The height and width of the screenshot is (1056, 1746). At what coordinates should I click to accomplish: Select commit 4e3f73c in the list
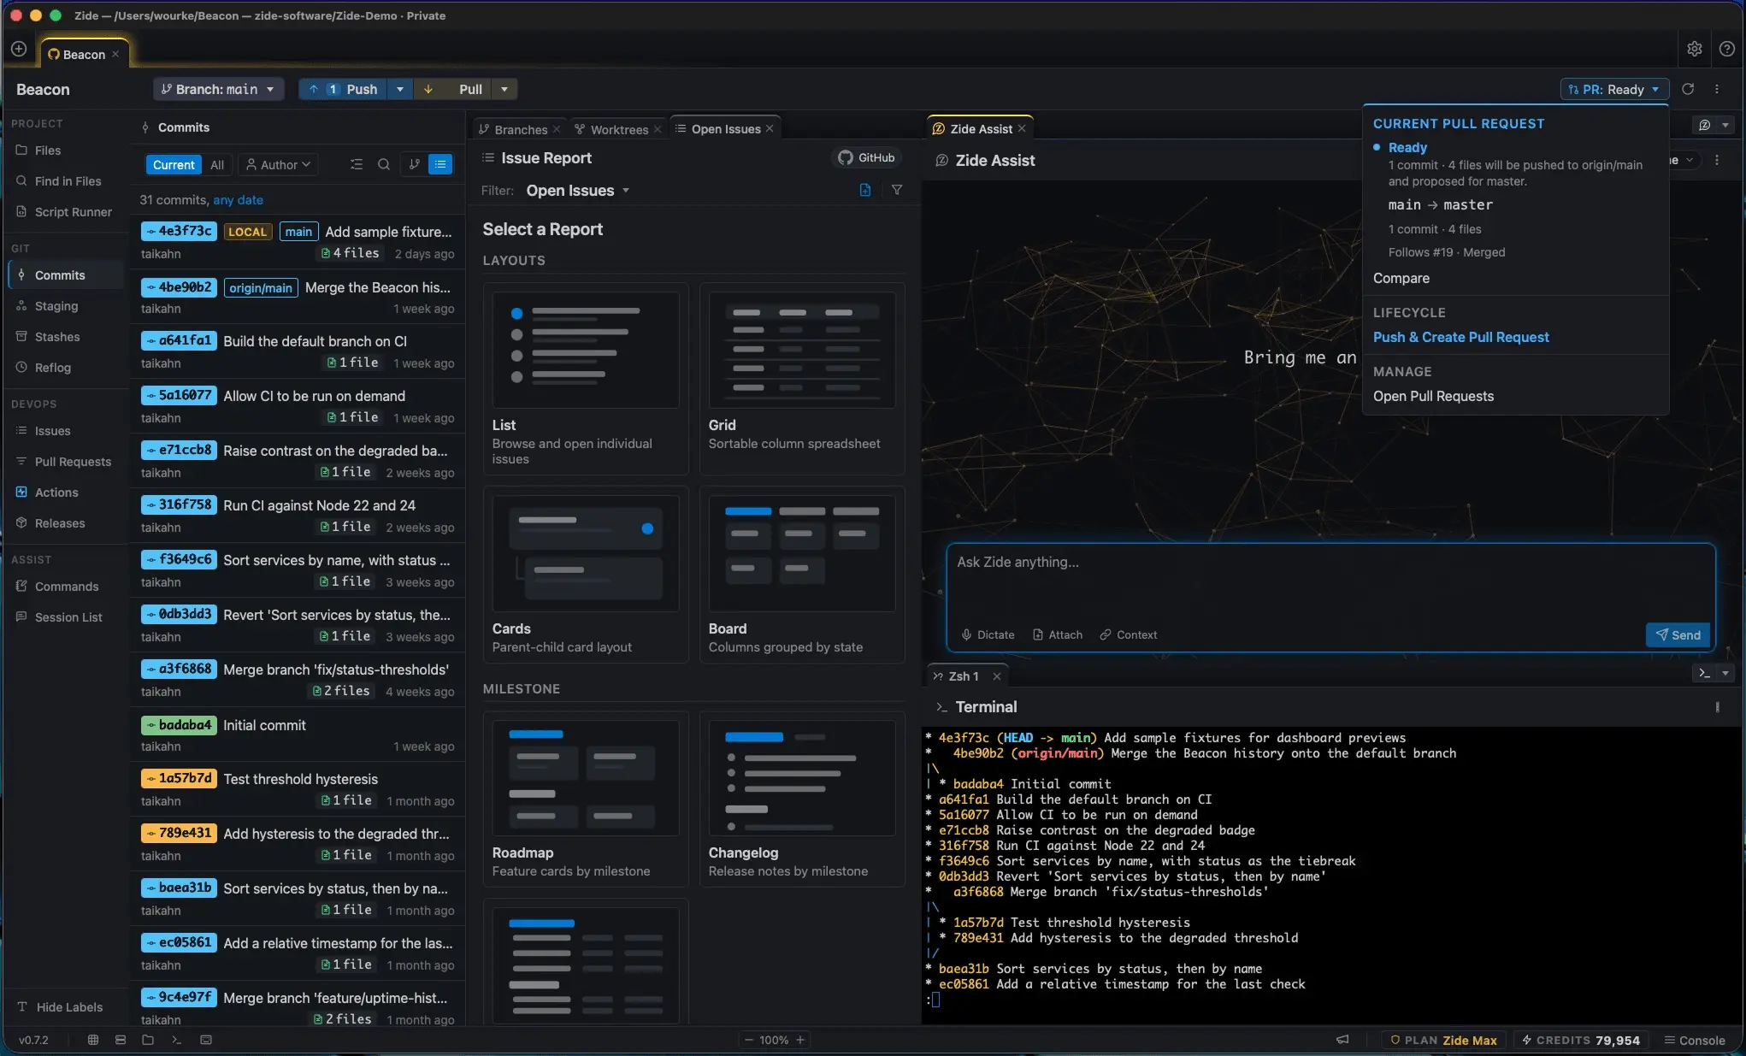pos(297,241)
